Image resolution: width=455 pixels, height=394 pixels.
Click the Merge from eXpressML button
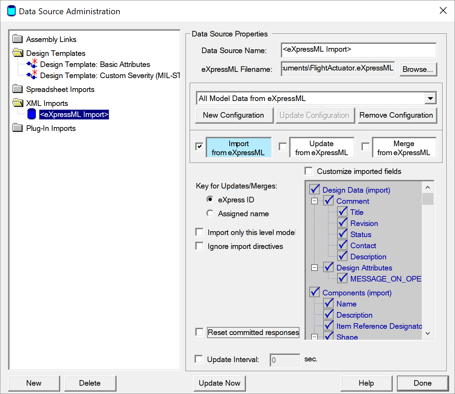404,148
